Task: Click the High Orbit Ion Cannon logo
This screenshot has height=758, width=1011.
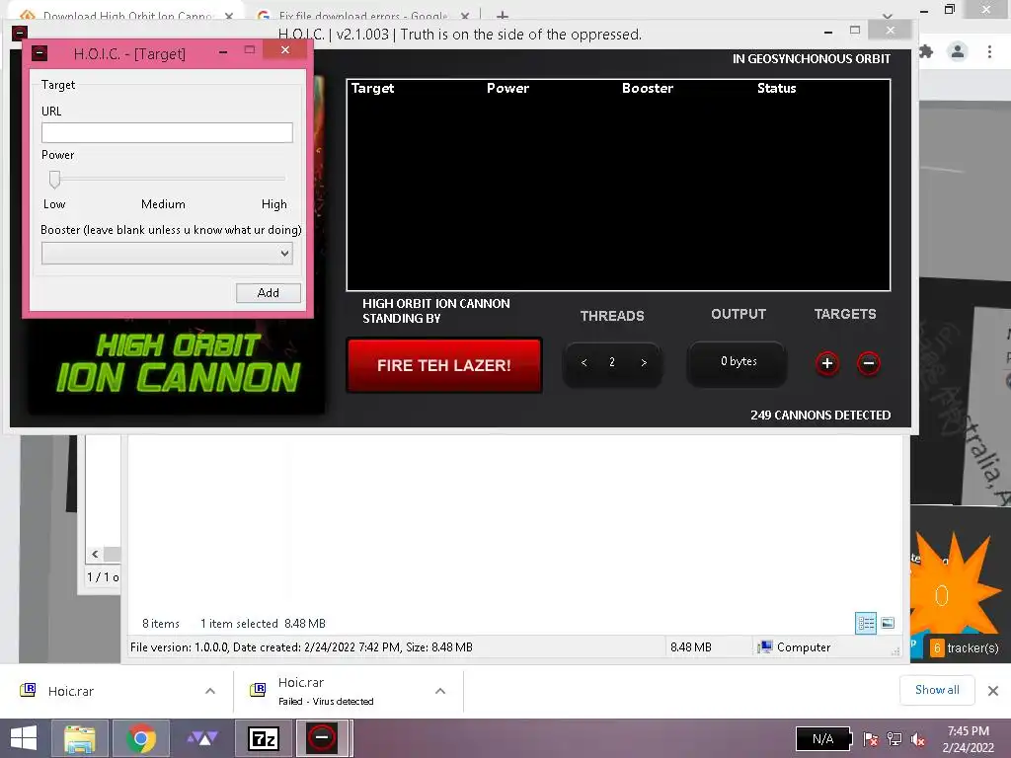Action: tap(178, 363)
